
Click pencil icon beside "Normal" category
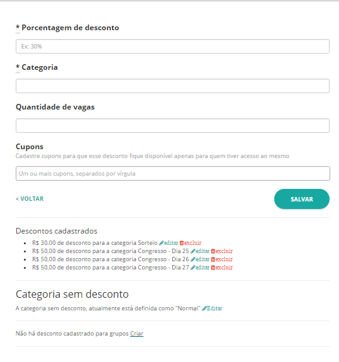(204, 308)
